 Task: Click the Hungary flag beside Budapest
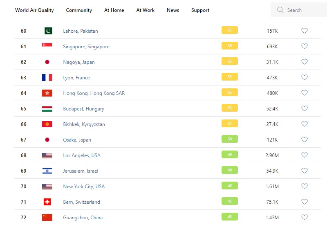(x=47, y=109)
